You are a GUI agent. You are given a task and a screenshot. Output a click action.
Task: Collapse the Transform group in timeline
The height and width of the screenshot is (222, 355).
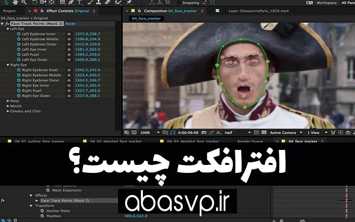[31, 206]
